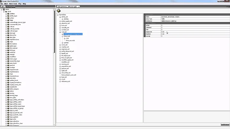
Task: Select the combat_ext tree node
Action: coord(65,30)
